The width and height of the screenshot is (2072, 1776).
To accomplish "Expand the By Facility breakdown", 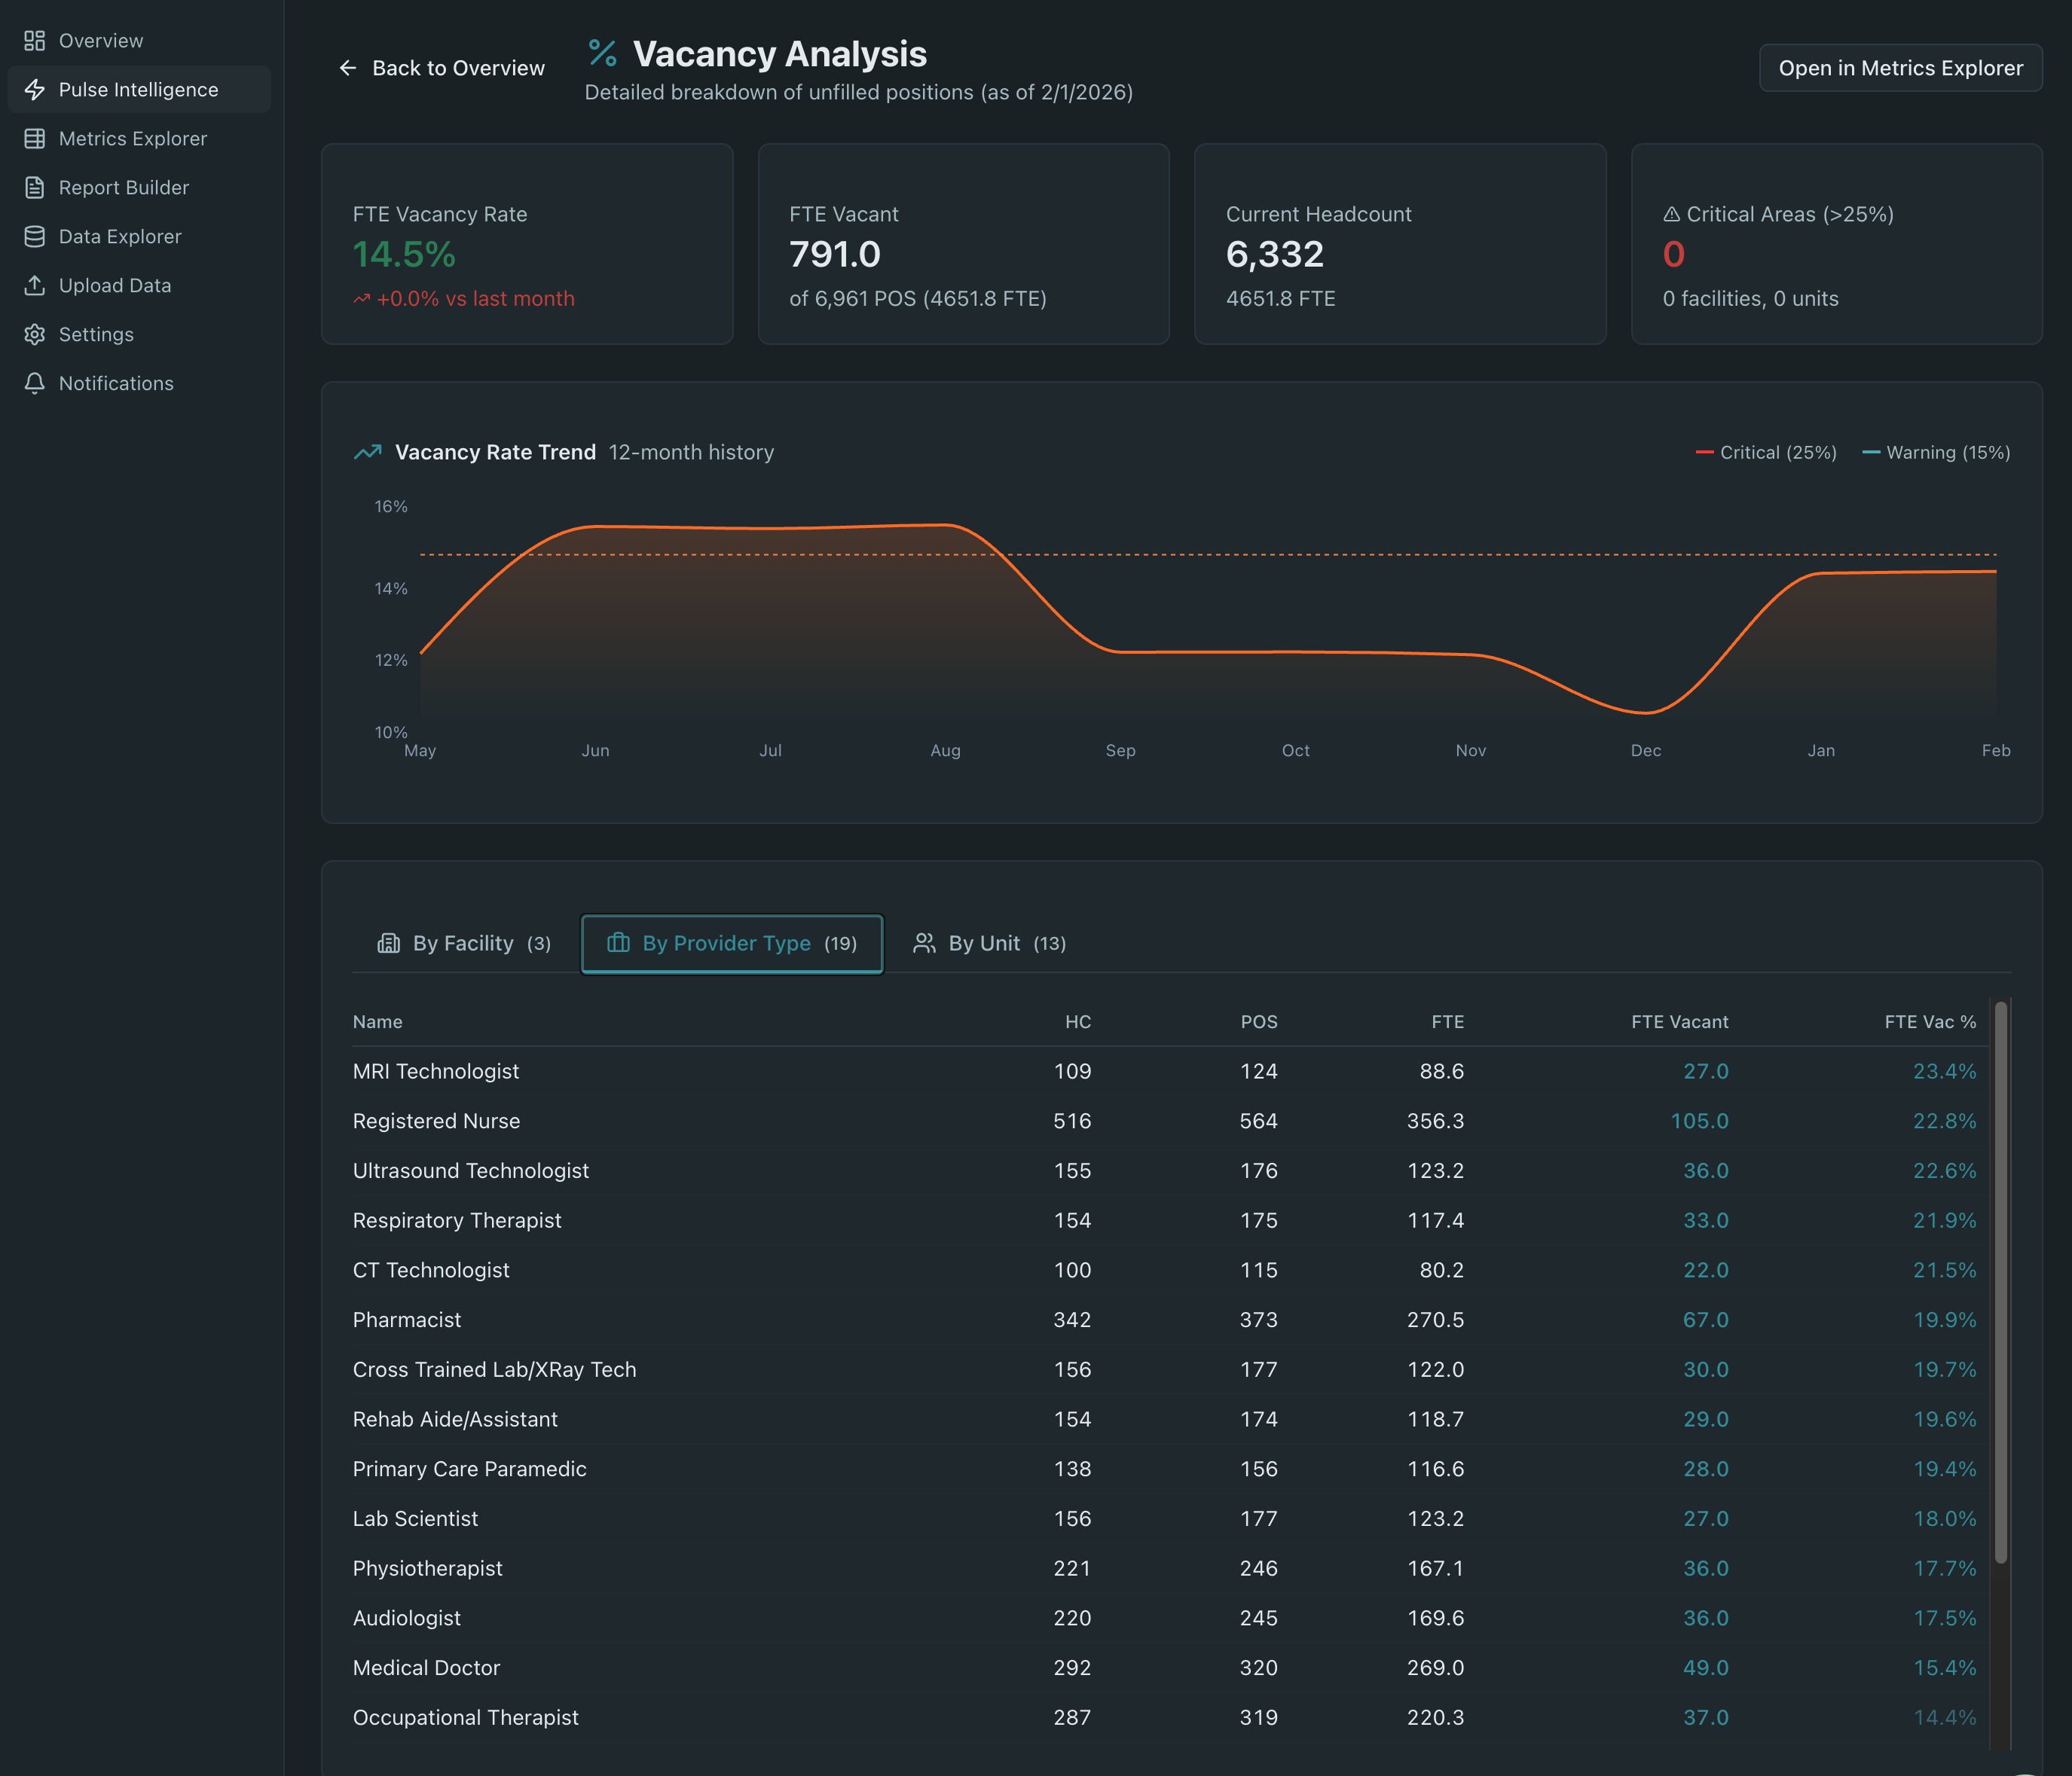I will 463,942.
